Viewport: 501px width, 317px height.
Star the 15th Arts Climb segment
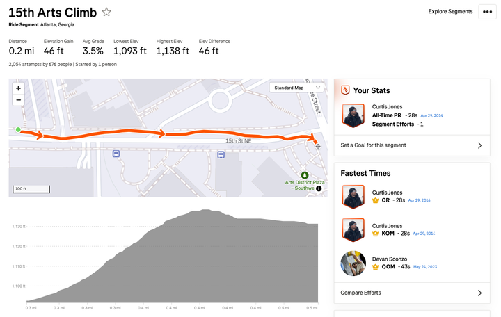pyautogui.click(x=106, y=12)
